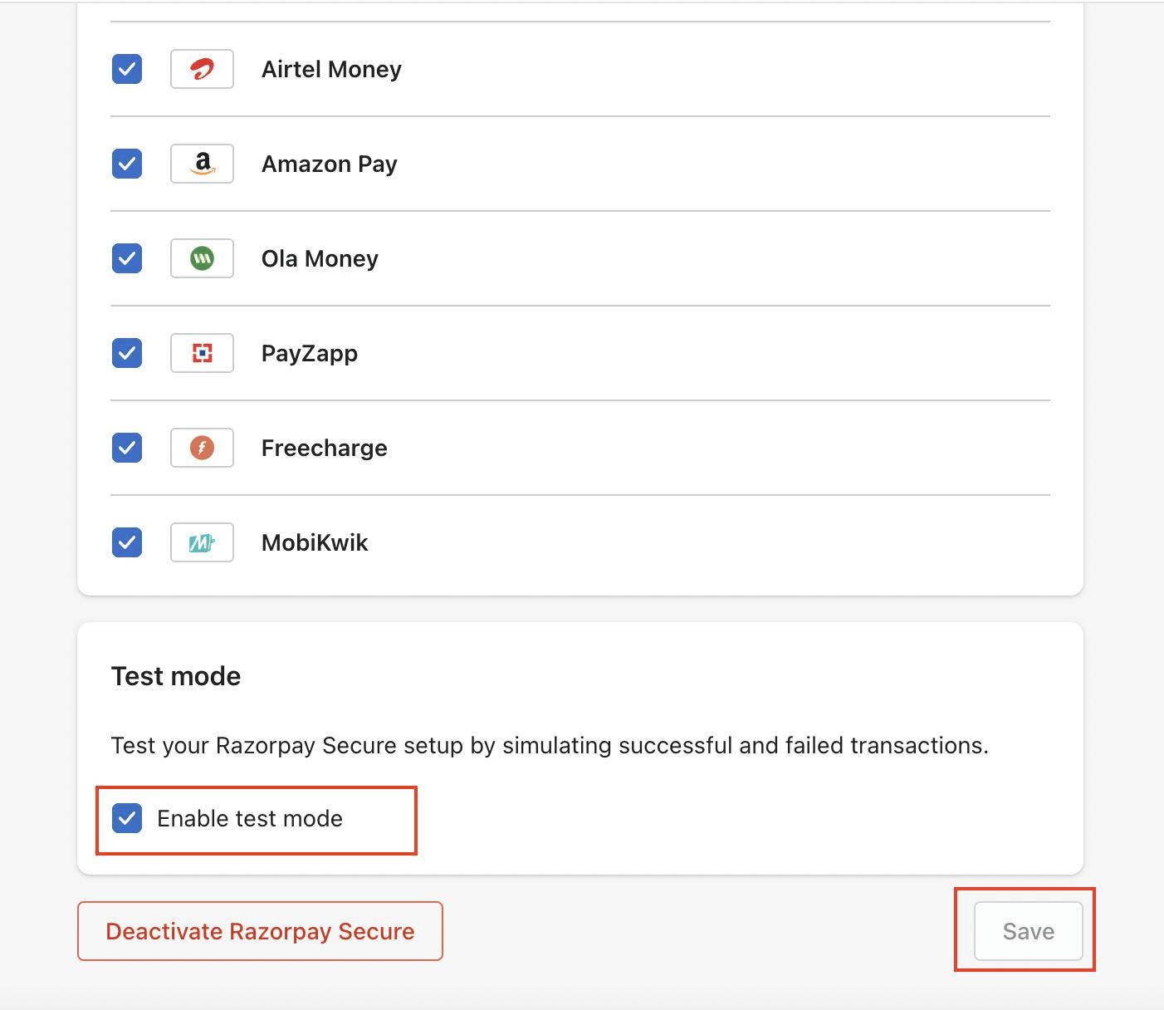This screenshot has height=1010, width=1164.
Task: Select the MobiKwik icon
Action: click(x=202, y=542)
